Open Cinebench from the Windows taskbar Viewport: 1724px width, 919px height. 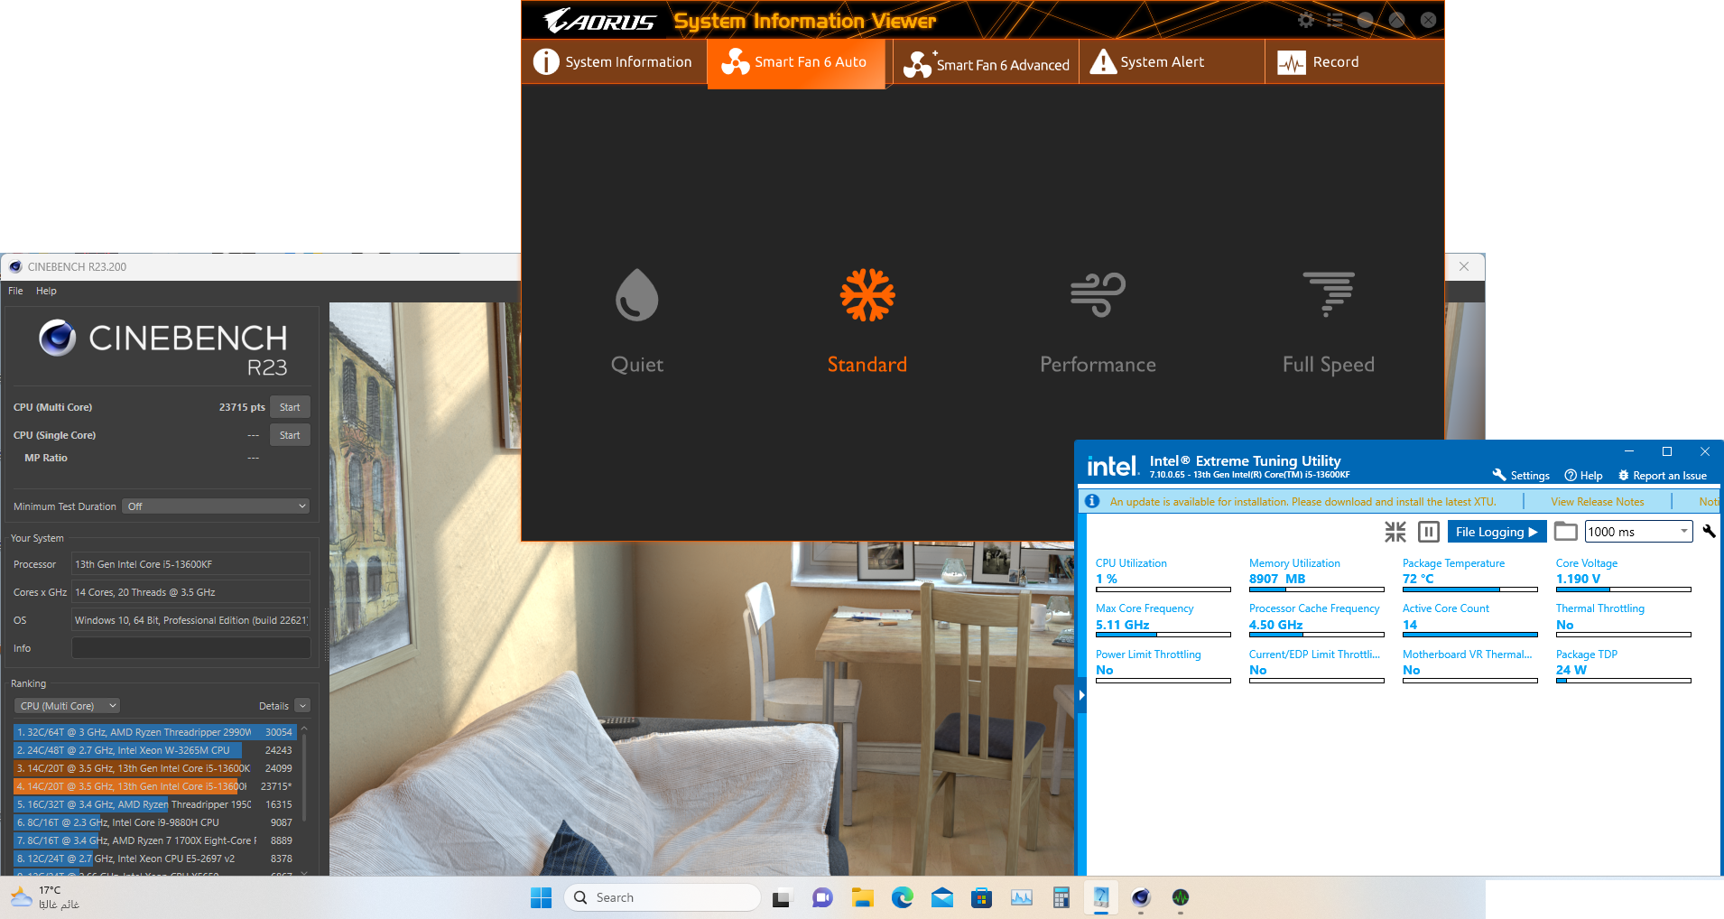pyautogui.click(x=1141, y=897)
